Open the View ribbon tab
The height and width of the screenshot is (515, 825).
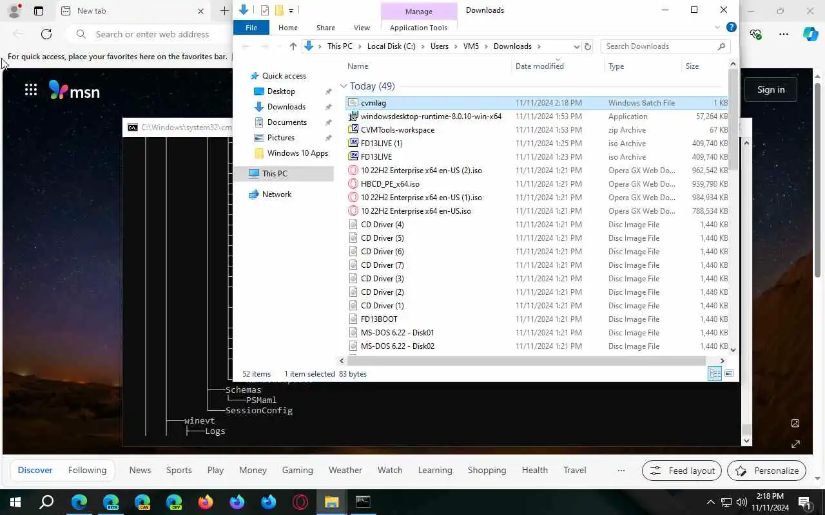click(362, 28)
